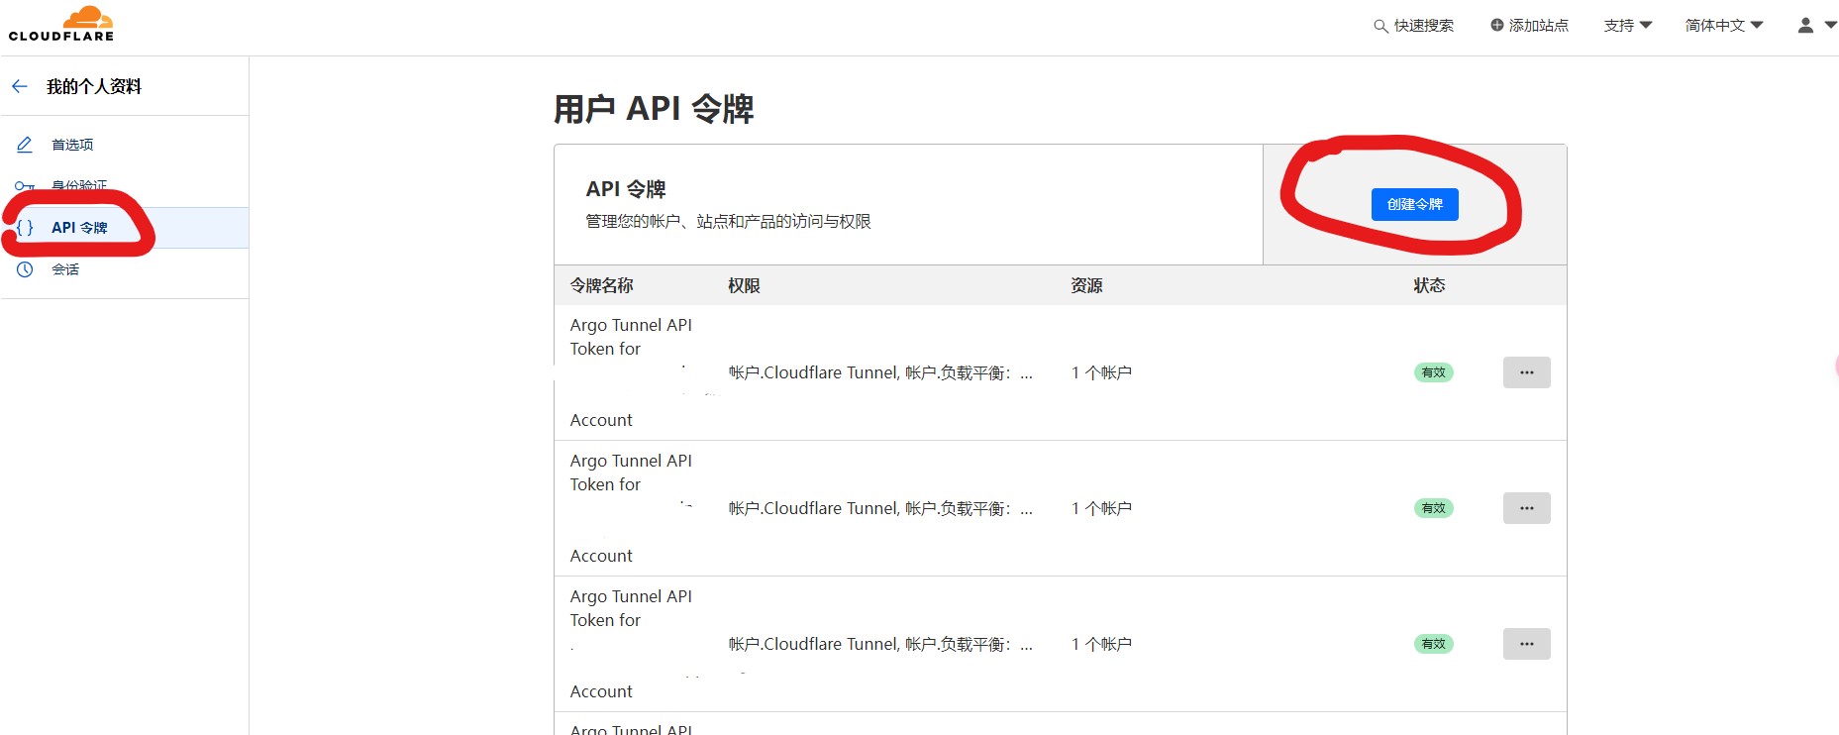Image resolution: width=1839 pixels, height=735 pixels.
Task: Click the 状态 column header
Action: click(1429, 285)
